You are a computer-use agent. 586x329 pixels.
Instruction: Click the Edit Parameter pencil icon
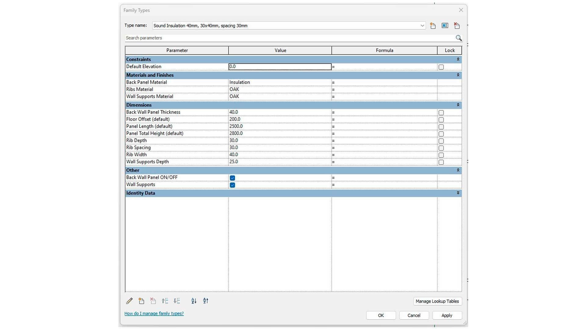(129, 301)
